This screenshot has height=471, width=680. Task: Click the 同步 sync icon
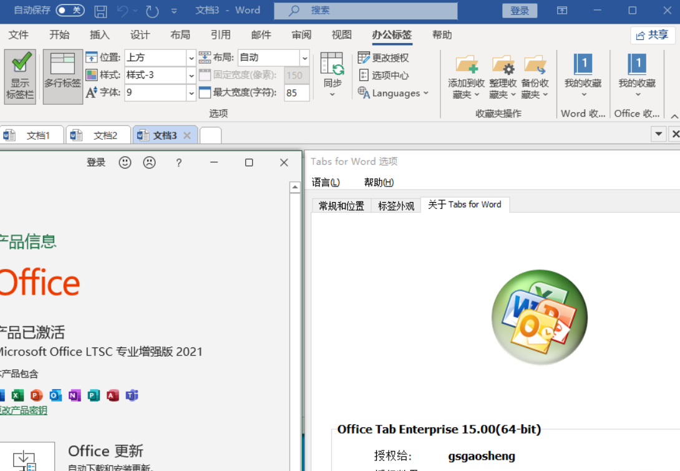point(332,64)
